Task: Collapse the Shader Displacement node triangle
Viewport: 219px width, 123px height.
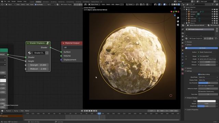Action: [28, 43]
